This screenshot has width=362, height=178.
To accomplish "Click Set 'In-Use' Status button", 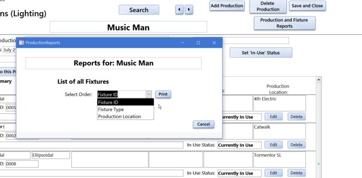I will 261,53.
